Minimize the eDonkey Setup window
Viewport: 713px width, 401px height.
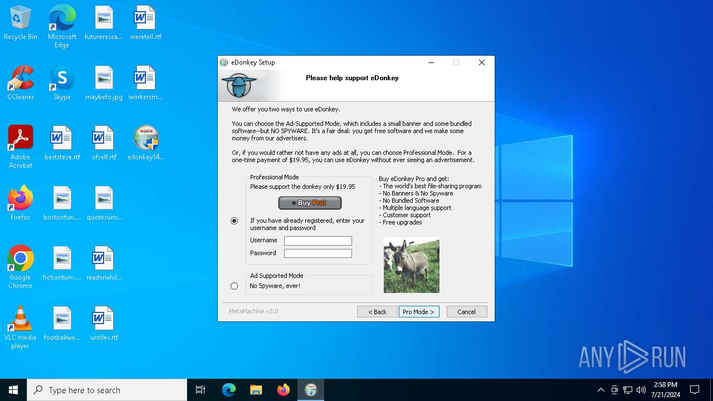point(431,62)
